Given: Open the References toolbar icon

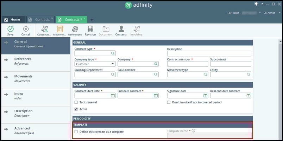Looking at the screenshot, I should click(x=75, y=30).
